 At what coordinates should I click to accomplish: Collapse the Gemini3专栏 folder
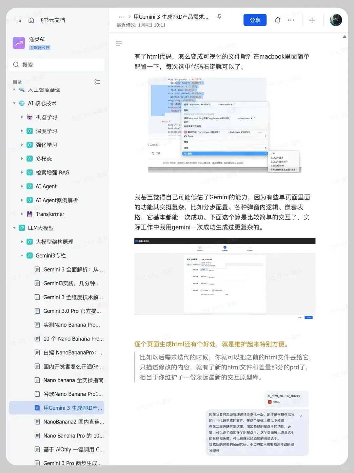pyautogui.click(x=22, y=255)
